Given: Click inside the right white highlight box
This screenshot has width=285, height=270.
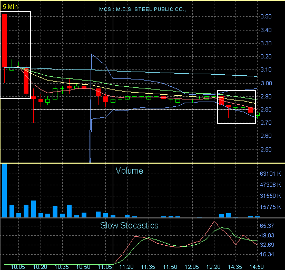Looking at the screenshot, I should coord(237,107).
